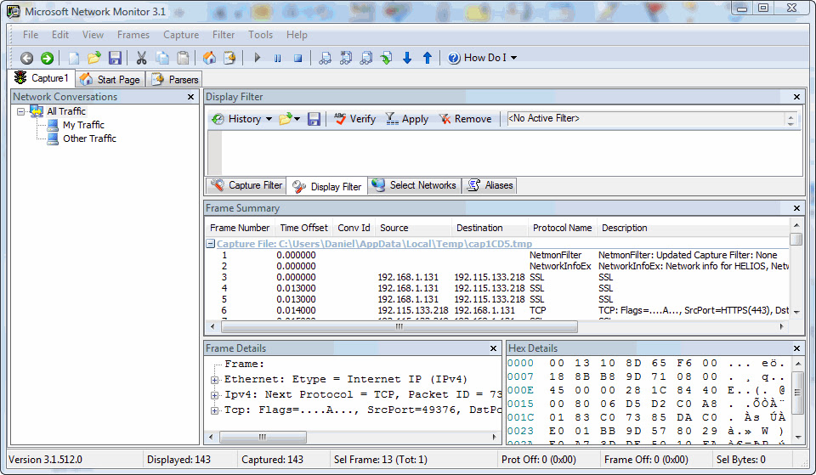The image size is (816, 475).
Task: Open the Frames menu
Action: click(133, 35)
